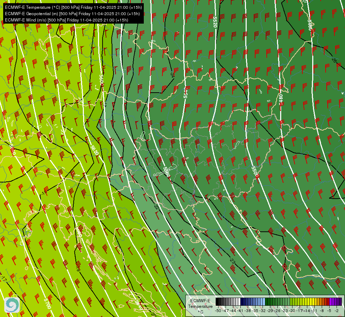
Task: Click the 5540 geopotential contour label
Action: [186, 92]
